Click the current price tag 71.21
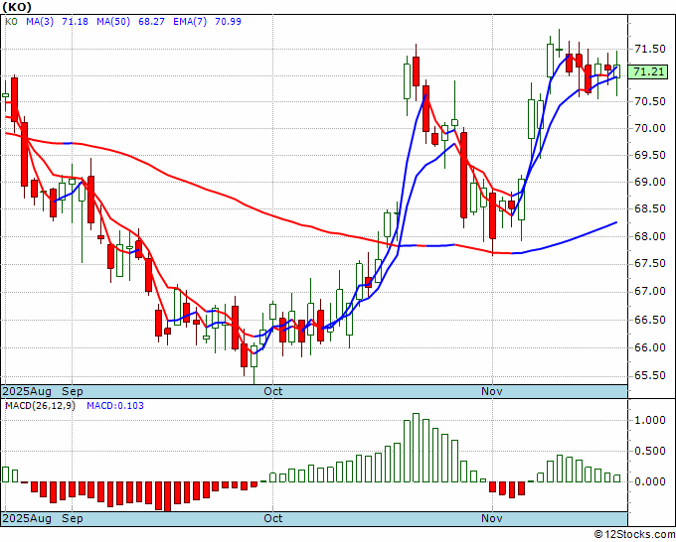The width and height of the screenshot is (676, 542). pos(648,71)
